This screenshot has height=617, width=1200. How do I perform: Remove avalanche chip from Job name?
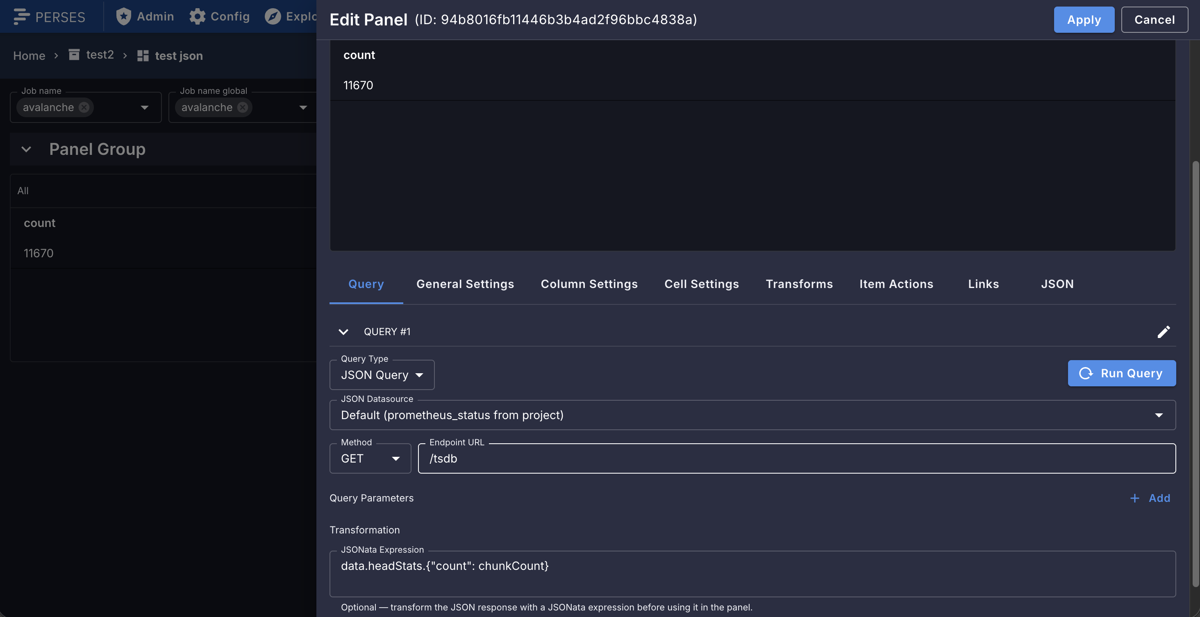click(84, 107)
